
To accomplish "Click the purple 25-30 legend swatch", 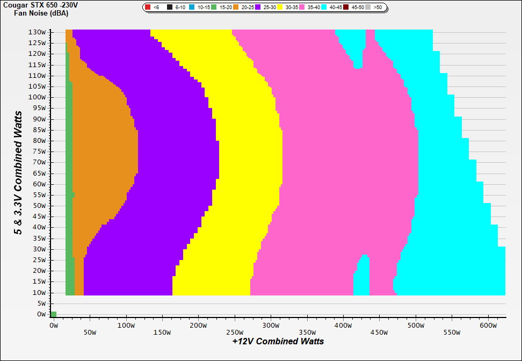I will click(257, 8).
